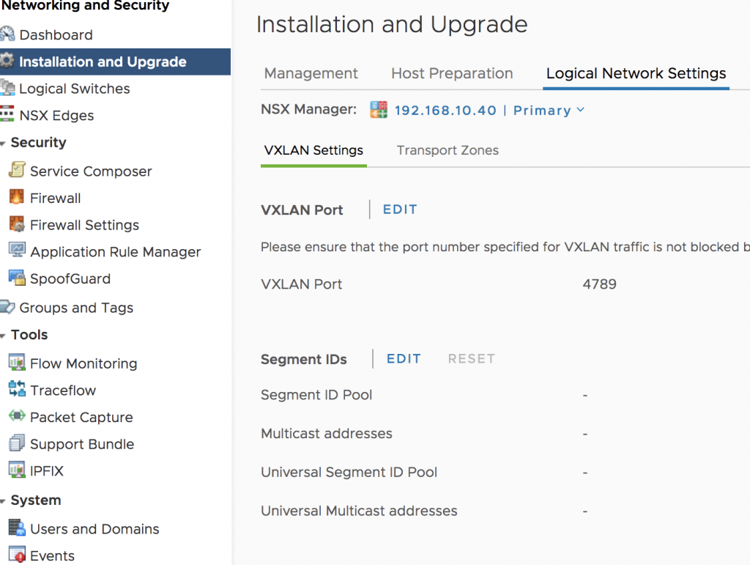Click the Packet Capture icon

[17, 416]
